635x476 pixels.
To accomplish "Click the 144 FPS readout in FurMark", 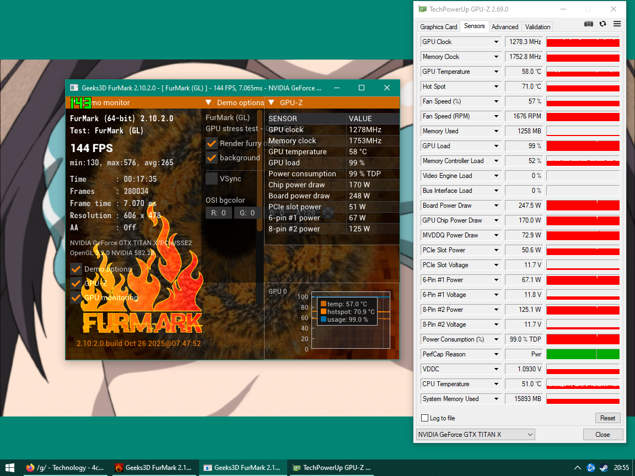I will (x=92, y=148).
